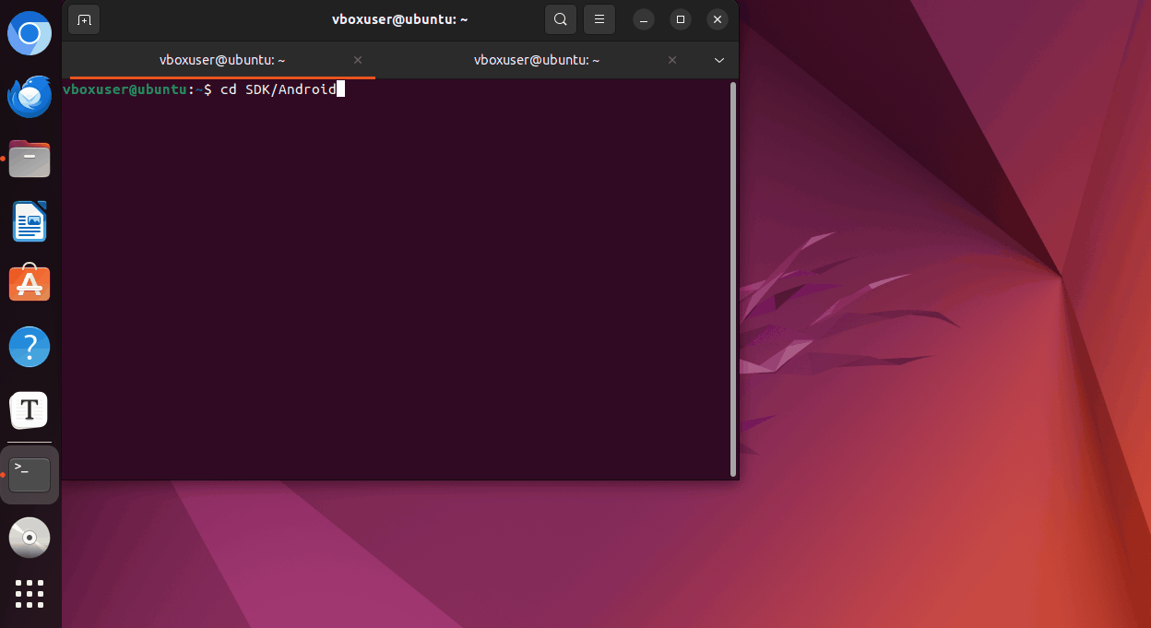Close the second terminal tab
This screenshot has height=628, width=1151.
click(672, 60)
